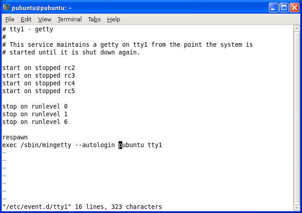The height and width of the screenshot is (213, 302).
Task: Open the Help menu
Action: coord(114,19)
